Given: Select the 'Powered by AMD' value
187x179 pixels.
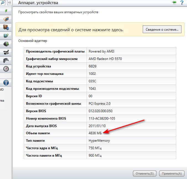Looking at the screenshot, I should pos(101,51).
